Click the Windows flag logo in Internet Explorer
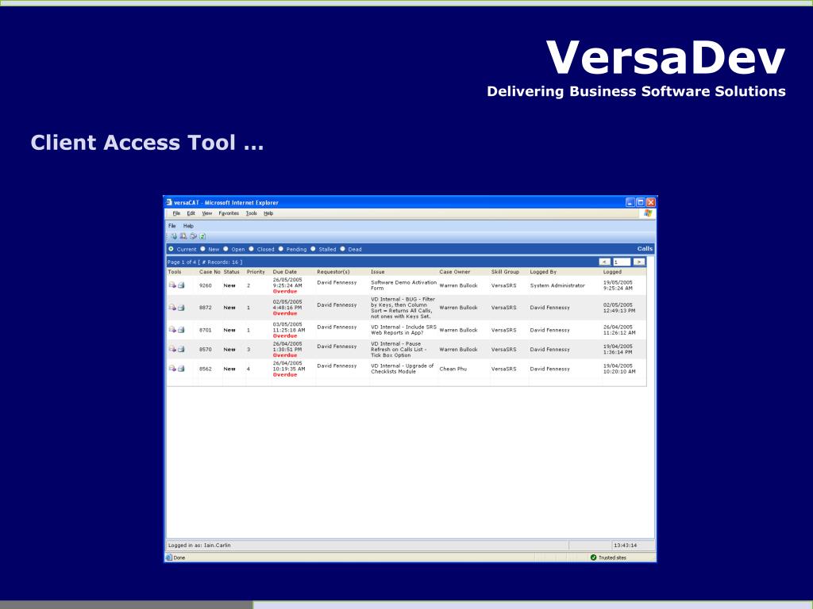 point(648,213)
